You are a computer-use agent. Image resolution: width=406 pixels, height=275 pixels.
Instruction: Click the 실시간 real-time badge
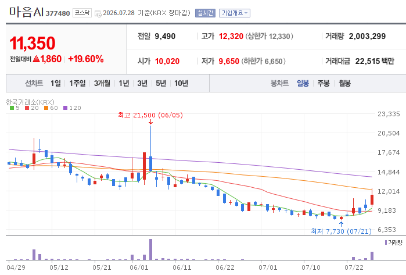[x=205, y=13]
